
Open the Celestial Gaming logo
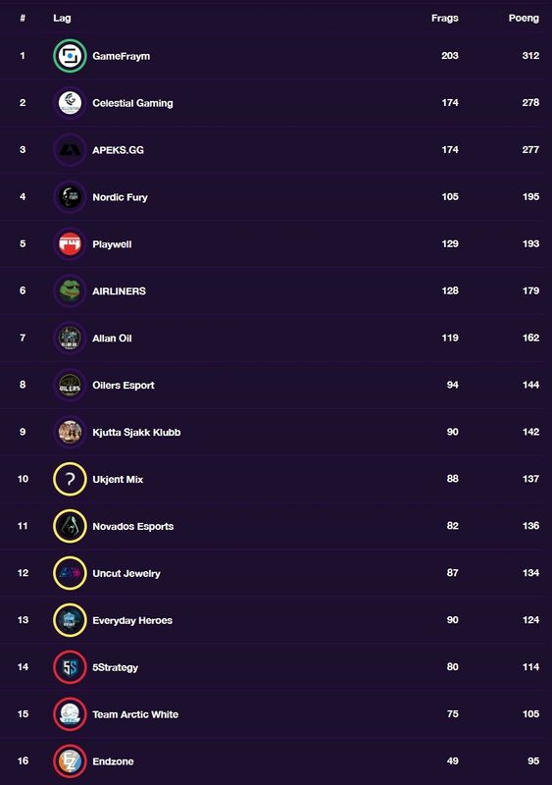pyautogui.click(x=70, y=103)
